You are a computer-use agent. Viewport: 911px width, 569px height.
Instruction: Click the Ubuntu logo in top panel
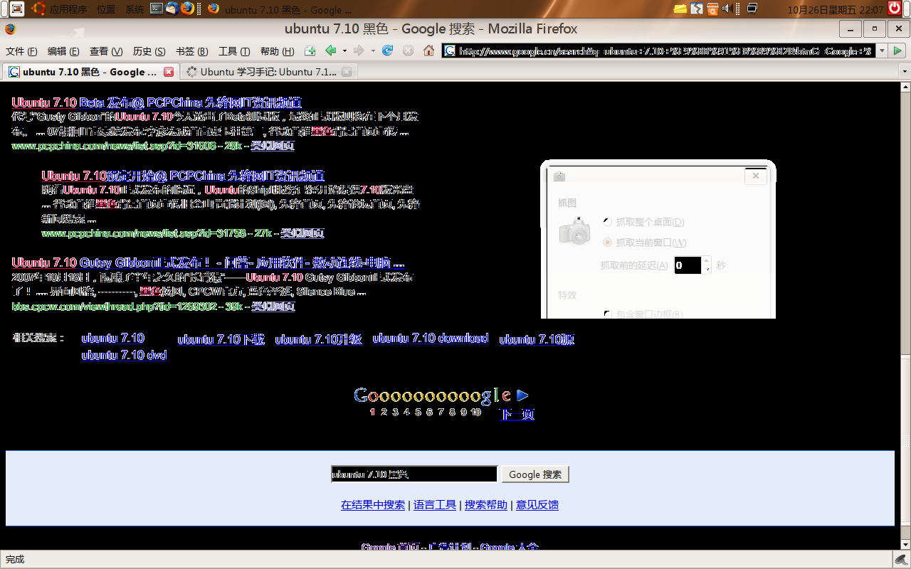(38, 9)
